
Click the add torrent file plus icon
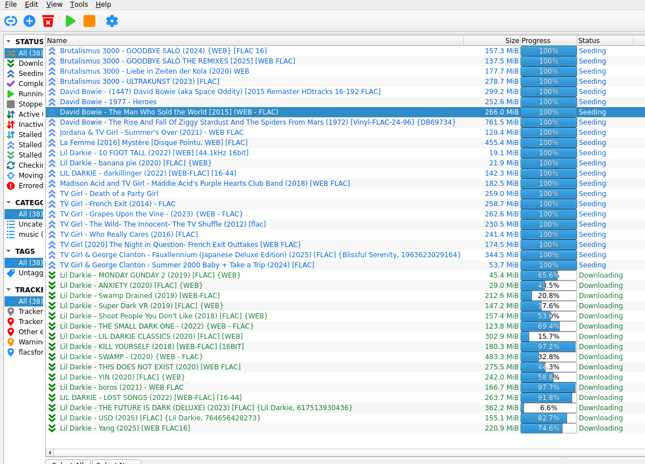(29, 21)
